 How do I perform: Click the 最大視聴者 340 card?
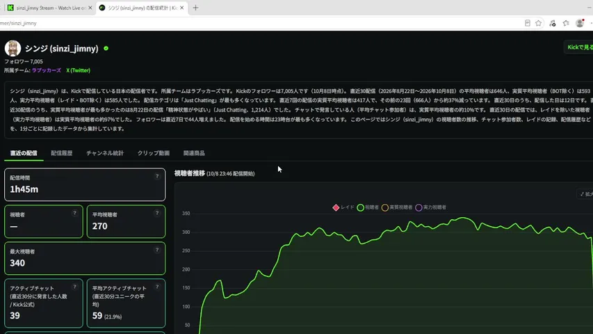click(85, 258)
